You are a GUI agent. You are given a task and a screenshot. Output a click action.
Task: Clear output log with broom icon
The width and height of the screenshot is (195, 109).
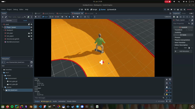click(x=167, y=79)
